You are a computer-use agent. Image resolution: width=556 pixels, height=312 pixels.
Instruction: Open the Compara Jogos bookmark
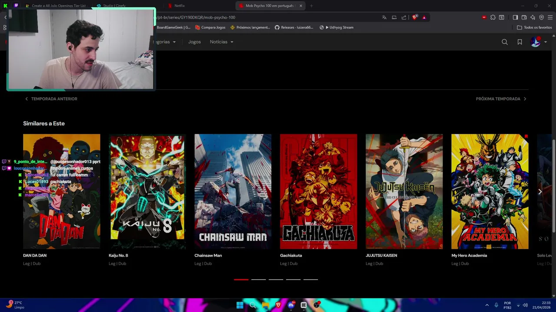tap(210, 27)
